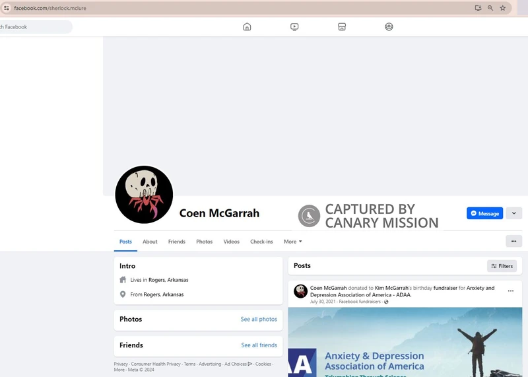Screen dimensions: 528x377
Task: Click Rogers, Arkansas in the Lives in row
Action: pyautogui.click(x=168, y=280)
